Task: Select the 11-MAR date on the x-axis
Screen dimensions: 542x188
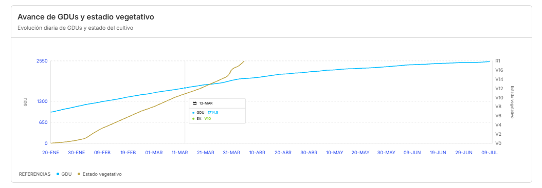Action: point(180,153)
